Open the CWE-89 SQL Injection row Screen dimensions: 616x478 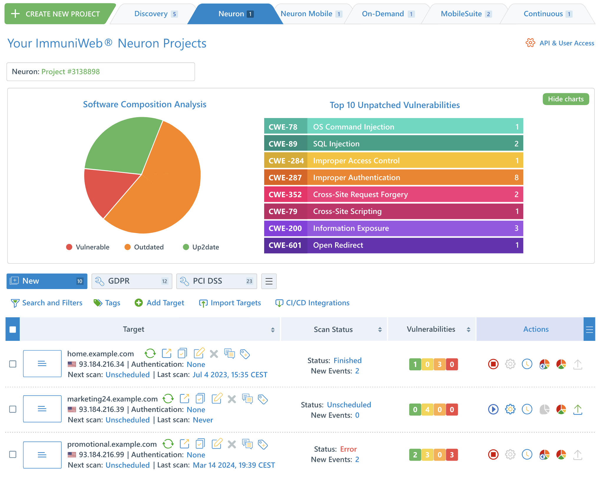(394, 144)
